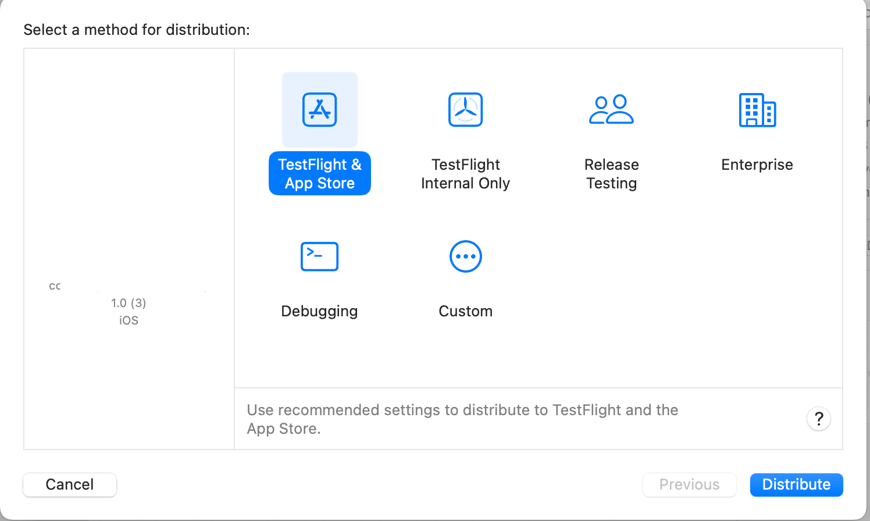Click the version text 1.0 (3)
Viewport: 870px width, 521px height.
[x=129, y=303]
